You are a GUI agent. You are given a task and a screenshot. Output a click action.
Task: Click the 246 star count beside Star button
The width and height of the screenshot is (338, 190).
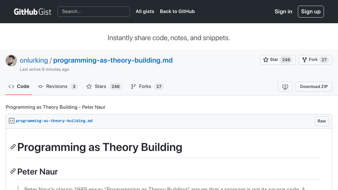pos(286,60)
